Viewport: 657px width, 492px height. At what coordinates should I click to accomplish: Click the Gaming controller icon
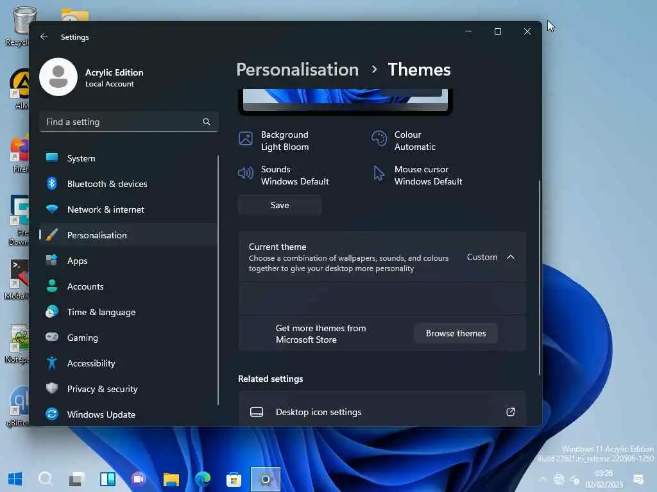52,337
